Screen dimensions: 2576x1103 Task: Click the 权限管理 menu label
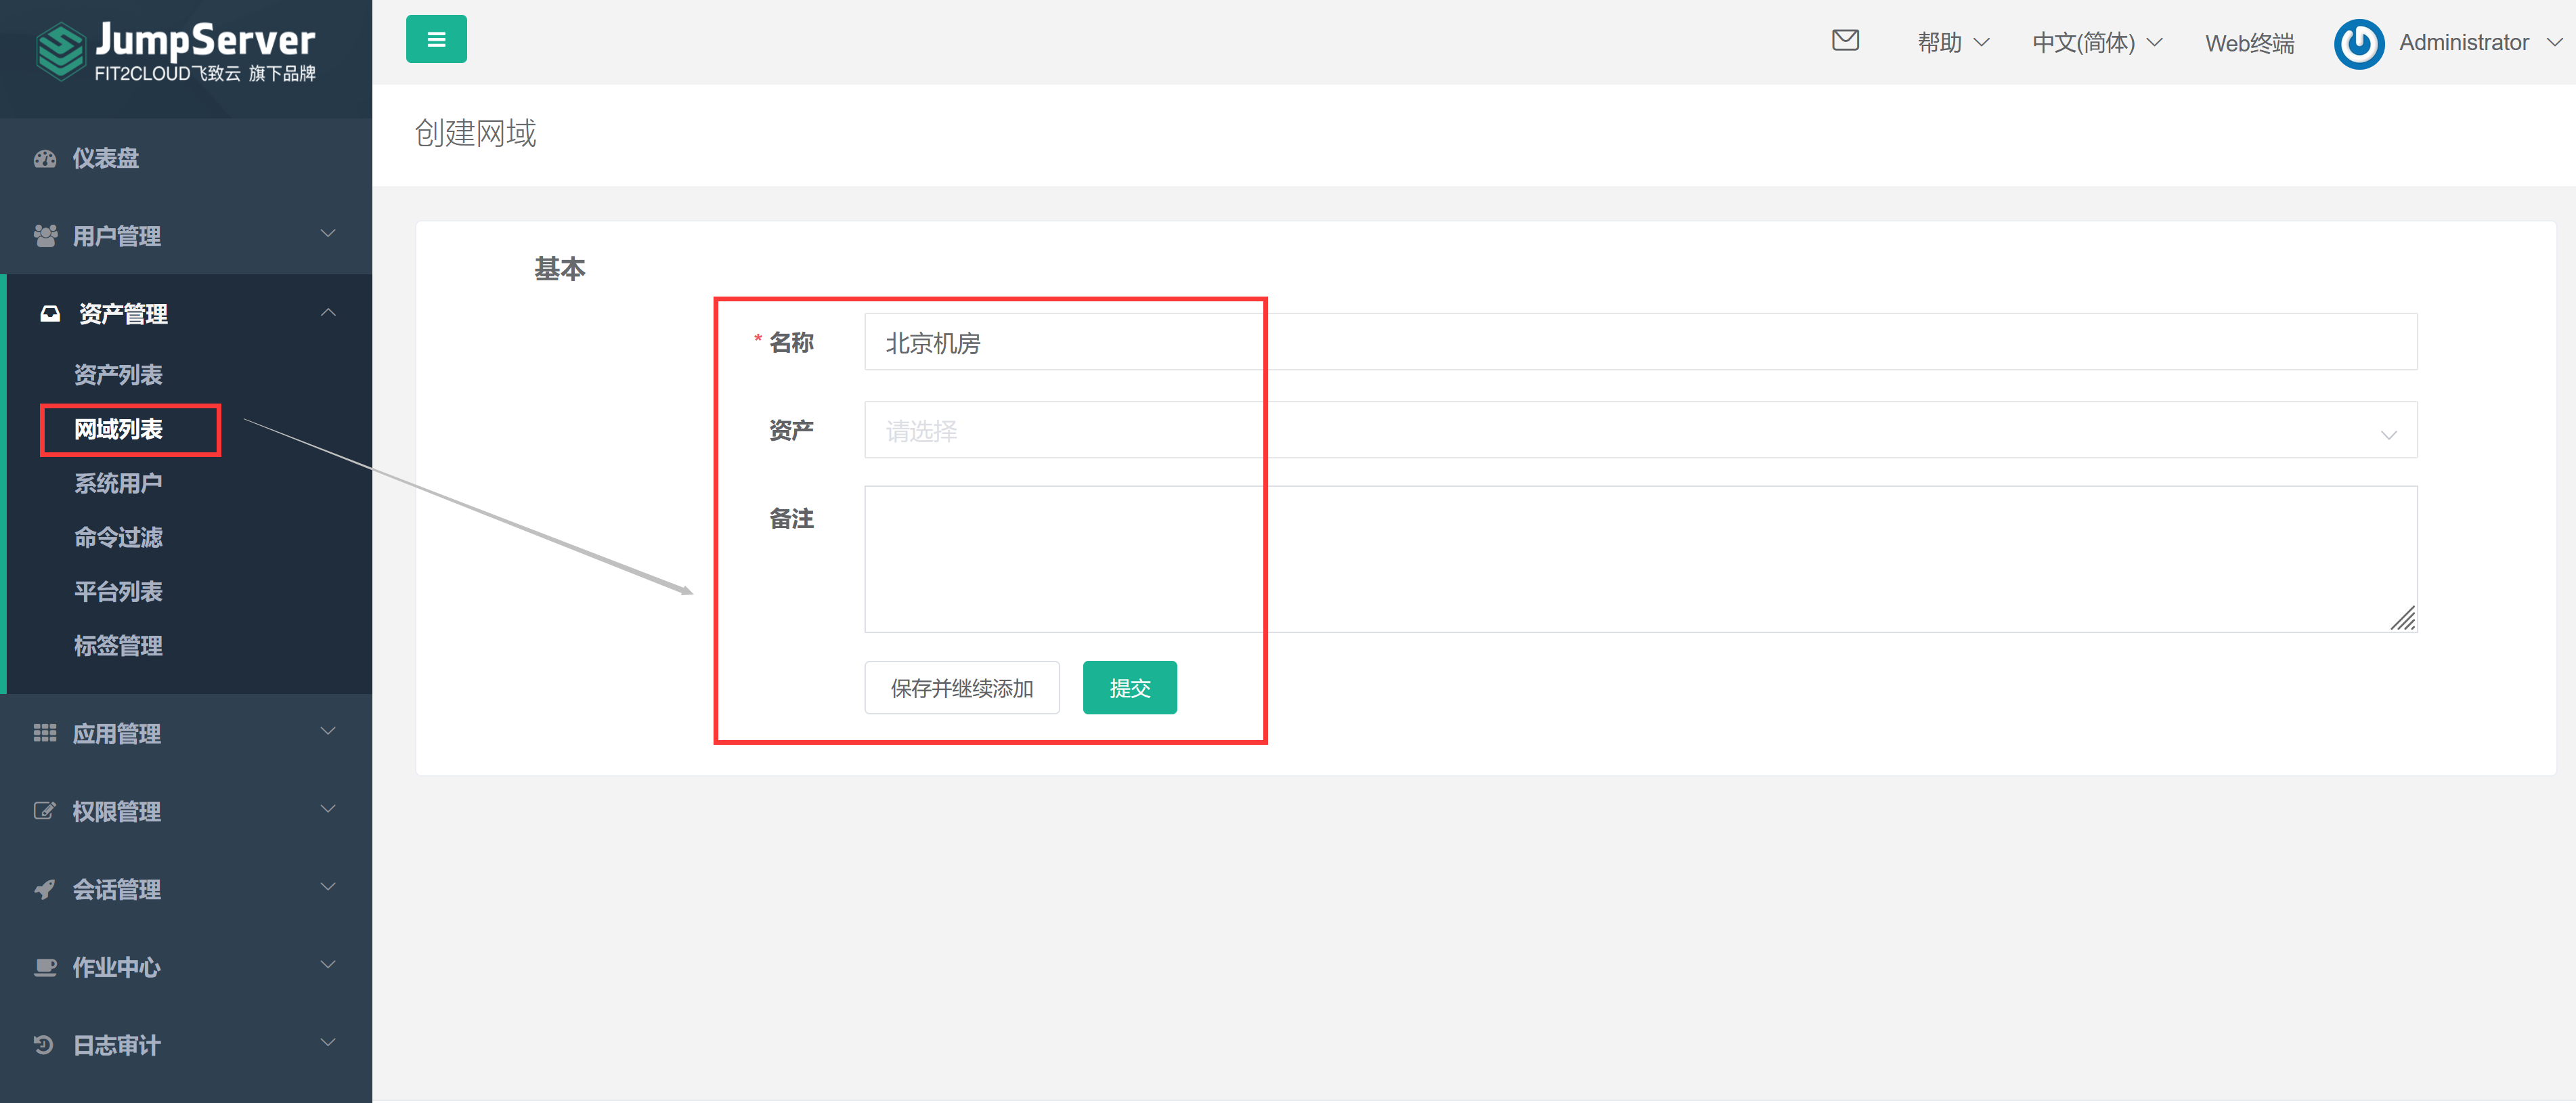tap(117, 811)
